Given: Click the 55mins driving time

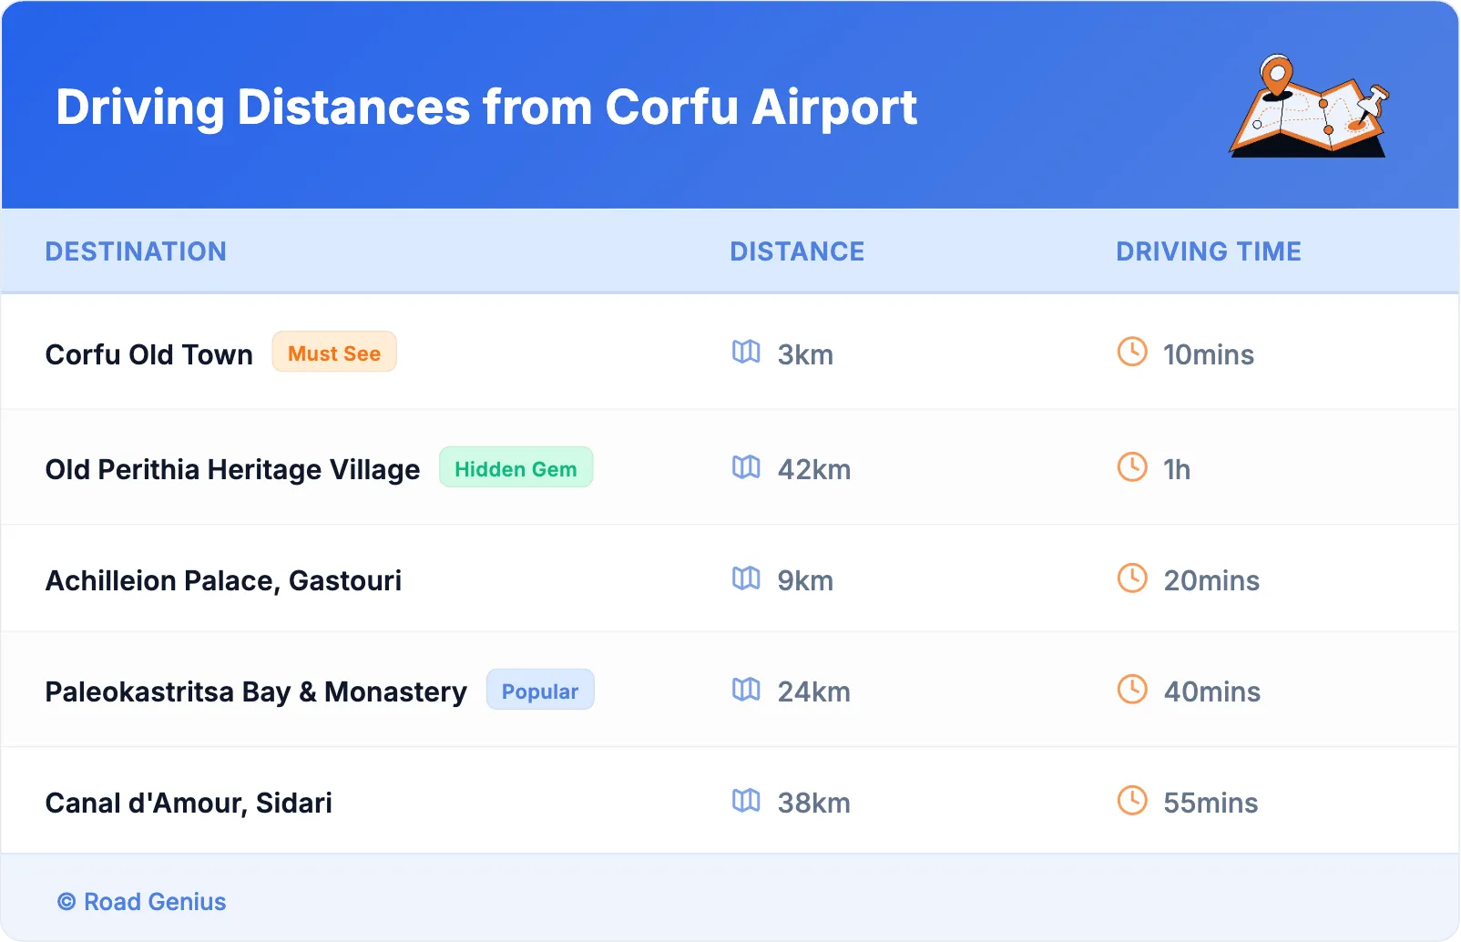Looking at the screenshot, I should pyautogui.click(x=1211, y=803).
